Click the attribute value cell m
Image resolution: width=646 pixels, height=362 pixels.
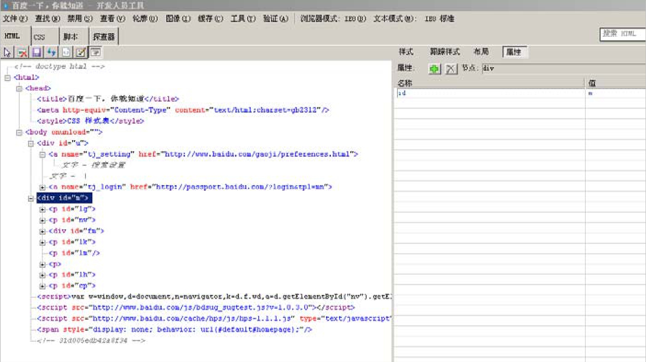pos(616,93)
